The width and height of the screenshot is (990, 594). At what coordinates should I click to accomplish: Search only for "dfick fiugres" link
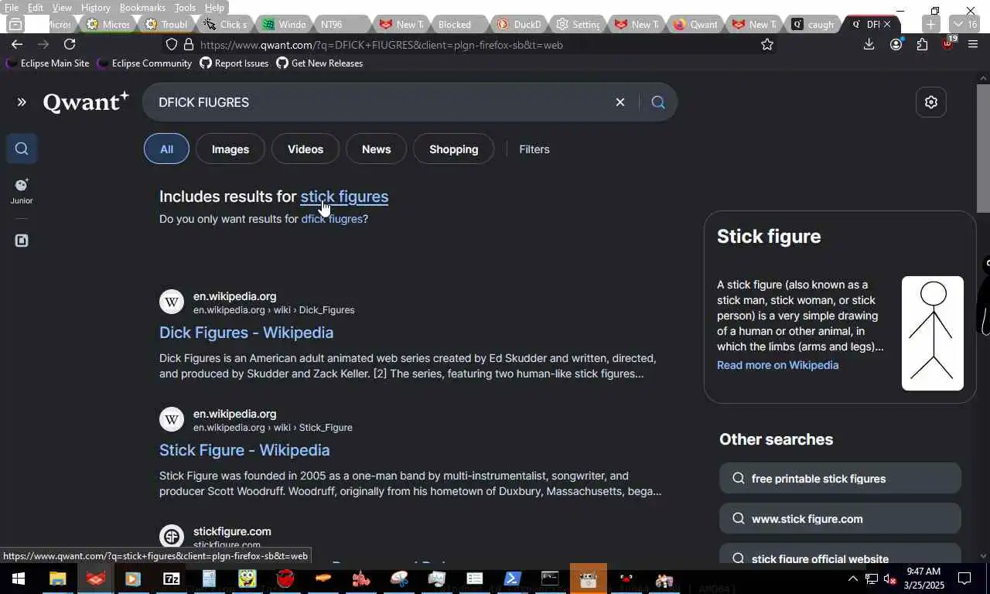click(332, 219)
